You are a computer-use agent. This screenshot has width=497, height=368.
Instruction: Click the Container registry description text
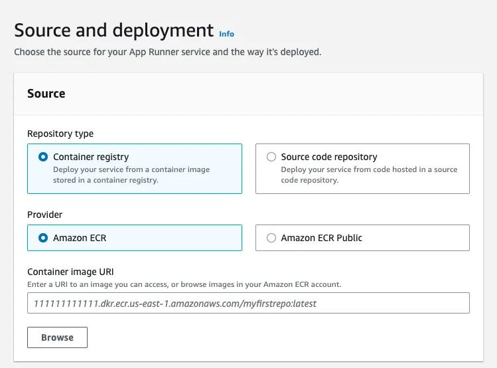coord(131,175)
